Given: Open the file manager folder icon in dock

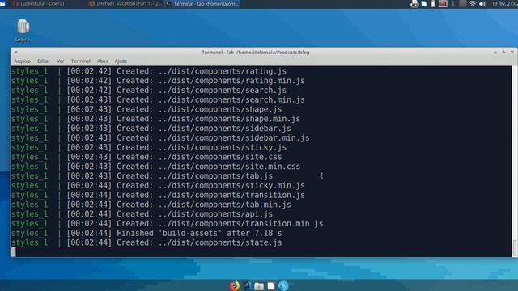Looking at the screenshot, I should (x=259, y=286).
